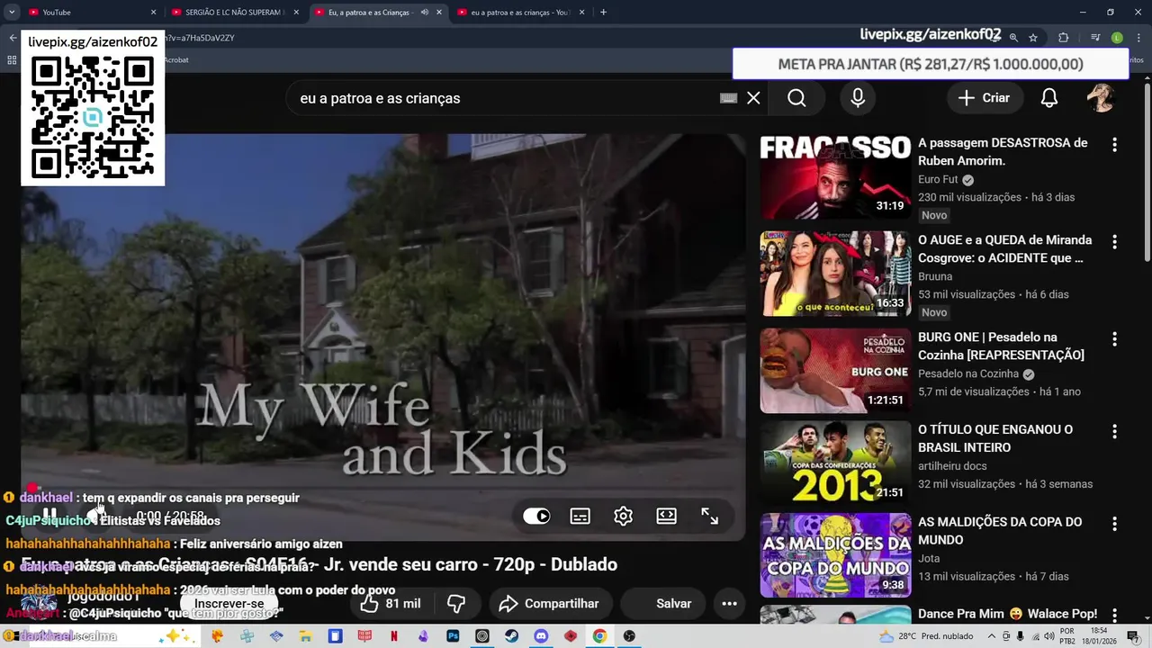Open the on-screen keyboard icon in search
This screenshot has width=1152, height=648.
pos(729,98)
